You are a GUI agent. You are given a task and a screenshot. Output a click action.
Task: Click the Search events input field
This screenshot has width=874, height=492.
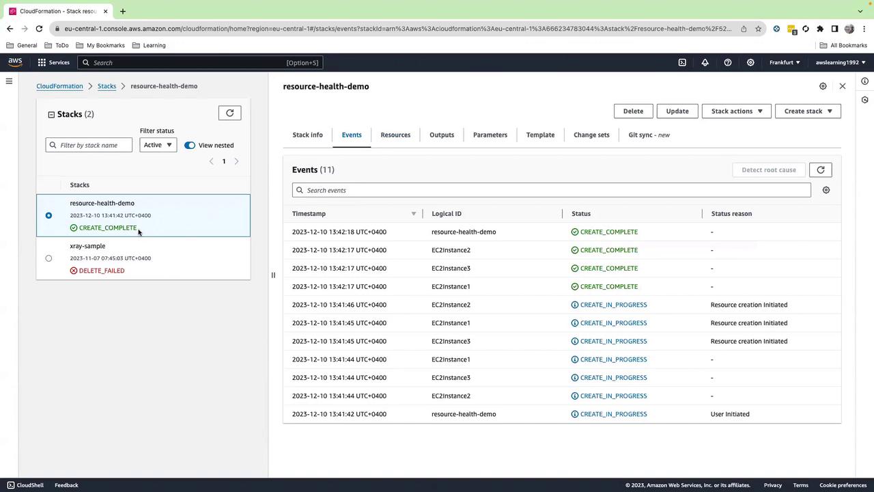(x=553, y=190)
